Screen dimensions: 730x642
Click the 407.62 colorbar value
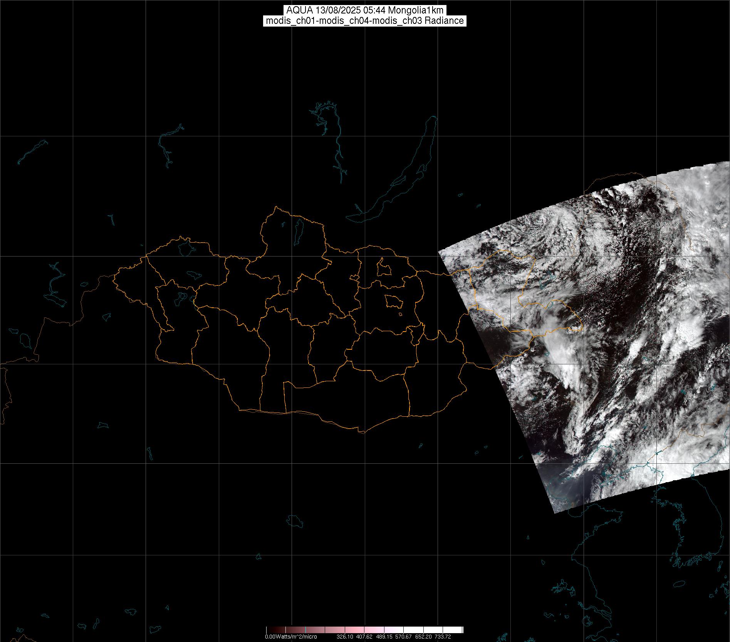coord(364,637)
